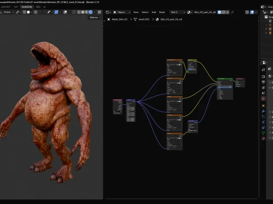Switch viewport to material preview shading

point(86,12)
